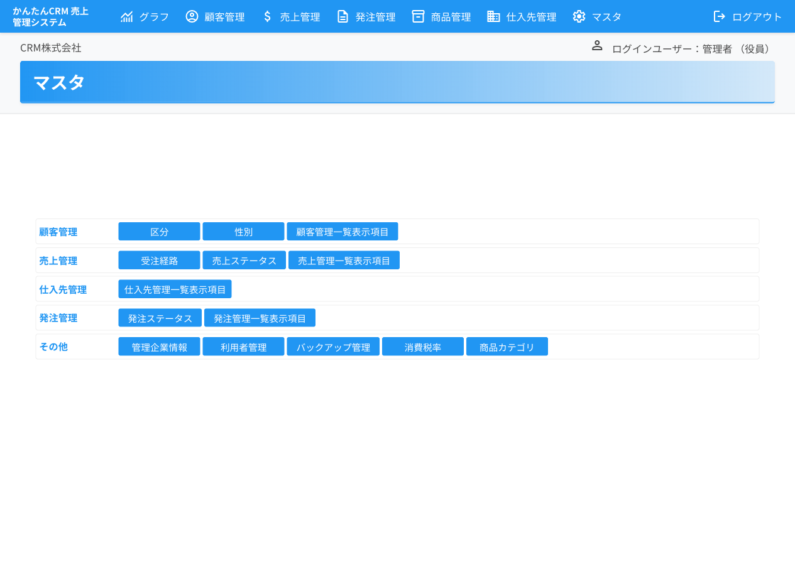Click the かんたんCRM system title link
795x565 pixels.
tap(50, 17)
